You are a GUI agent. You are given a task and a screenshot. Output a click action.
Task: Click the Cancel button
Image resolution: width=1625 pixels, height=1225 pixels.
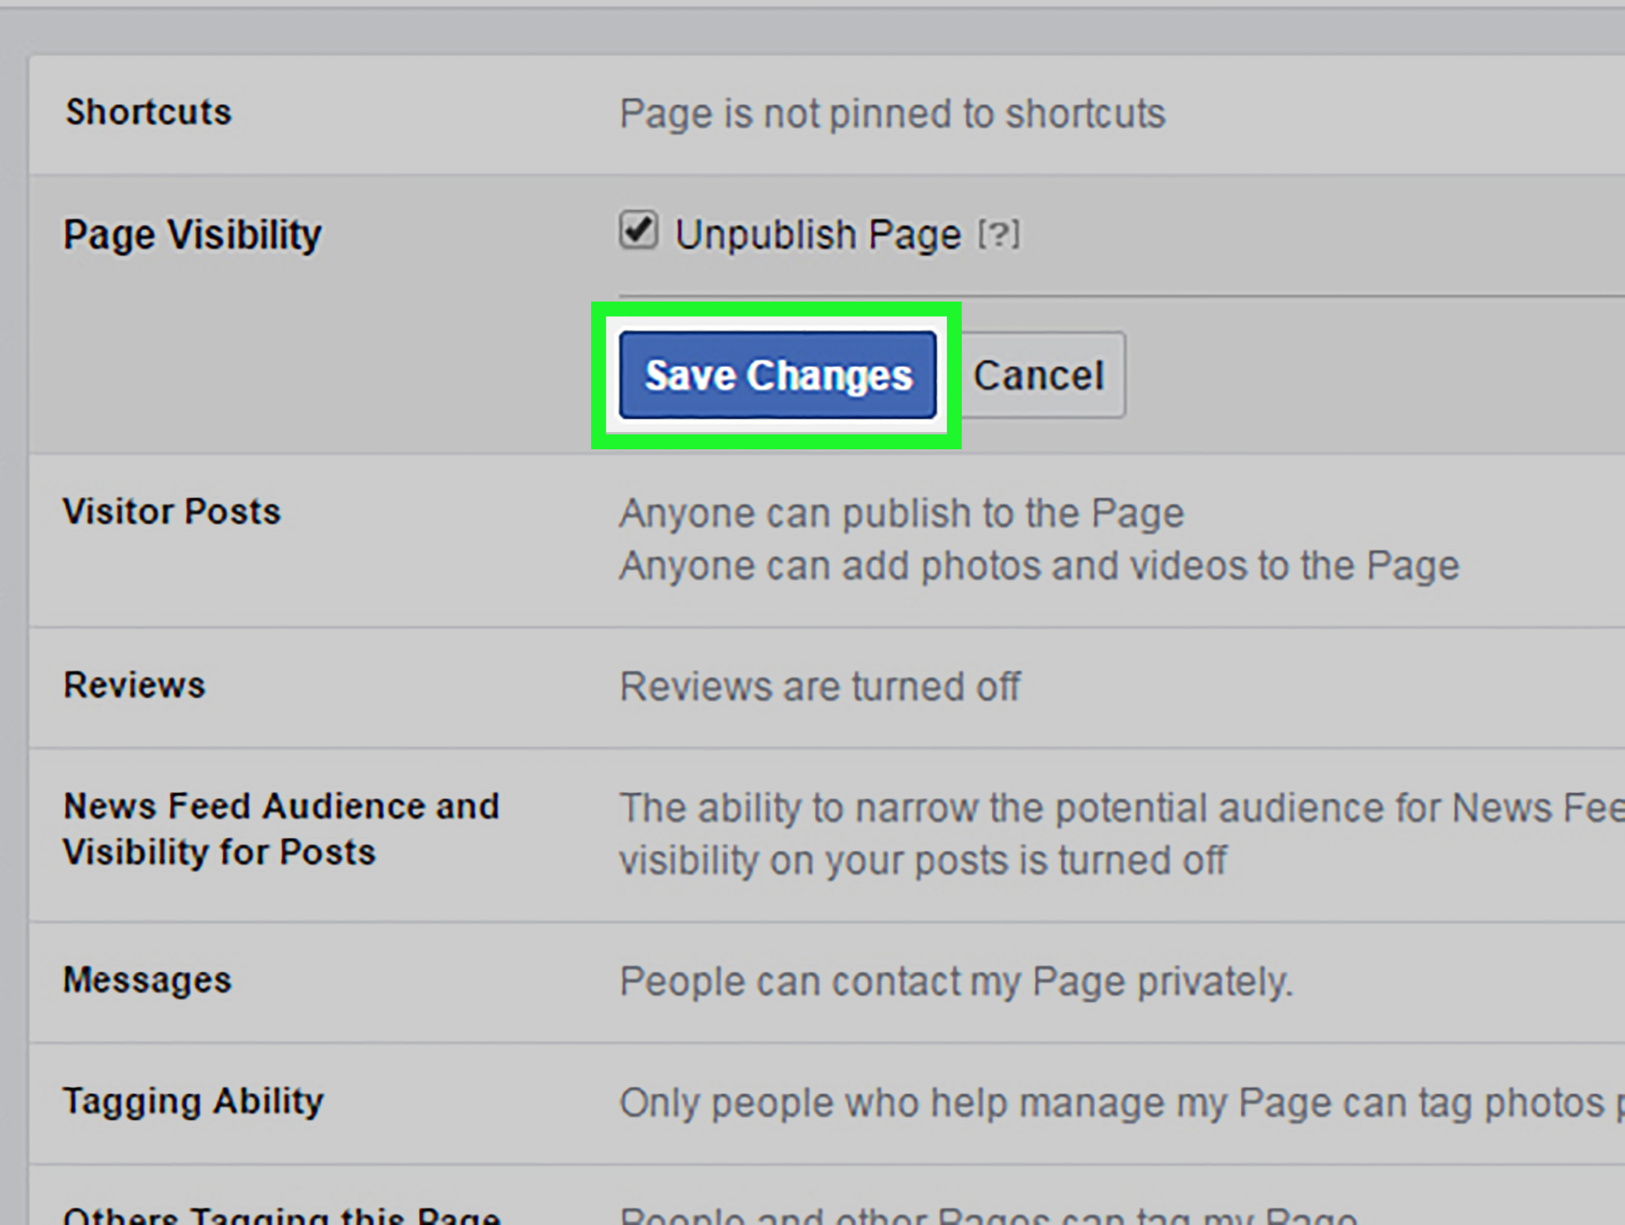(x=1037, y=375)
